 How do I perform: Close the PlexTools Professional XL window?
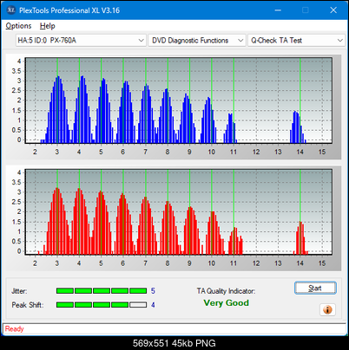point(333,10)
